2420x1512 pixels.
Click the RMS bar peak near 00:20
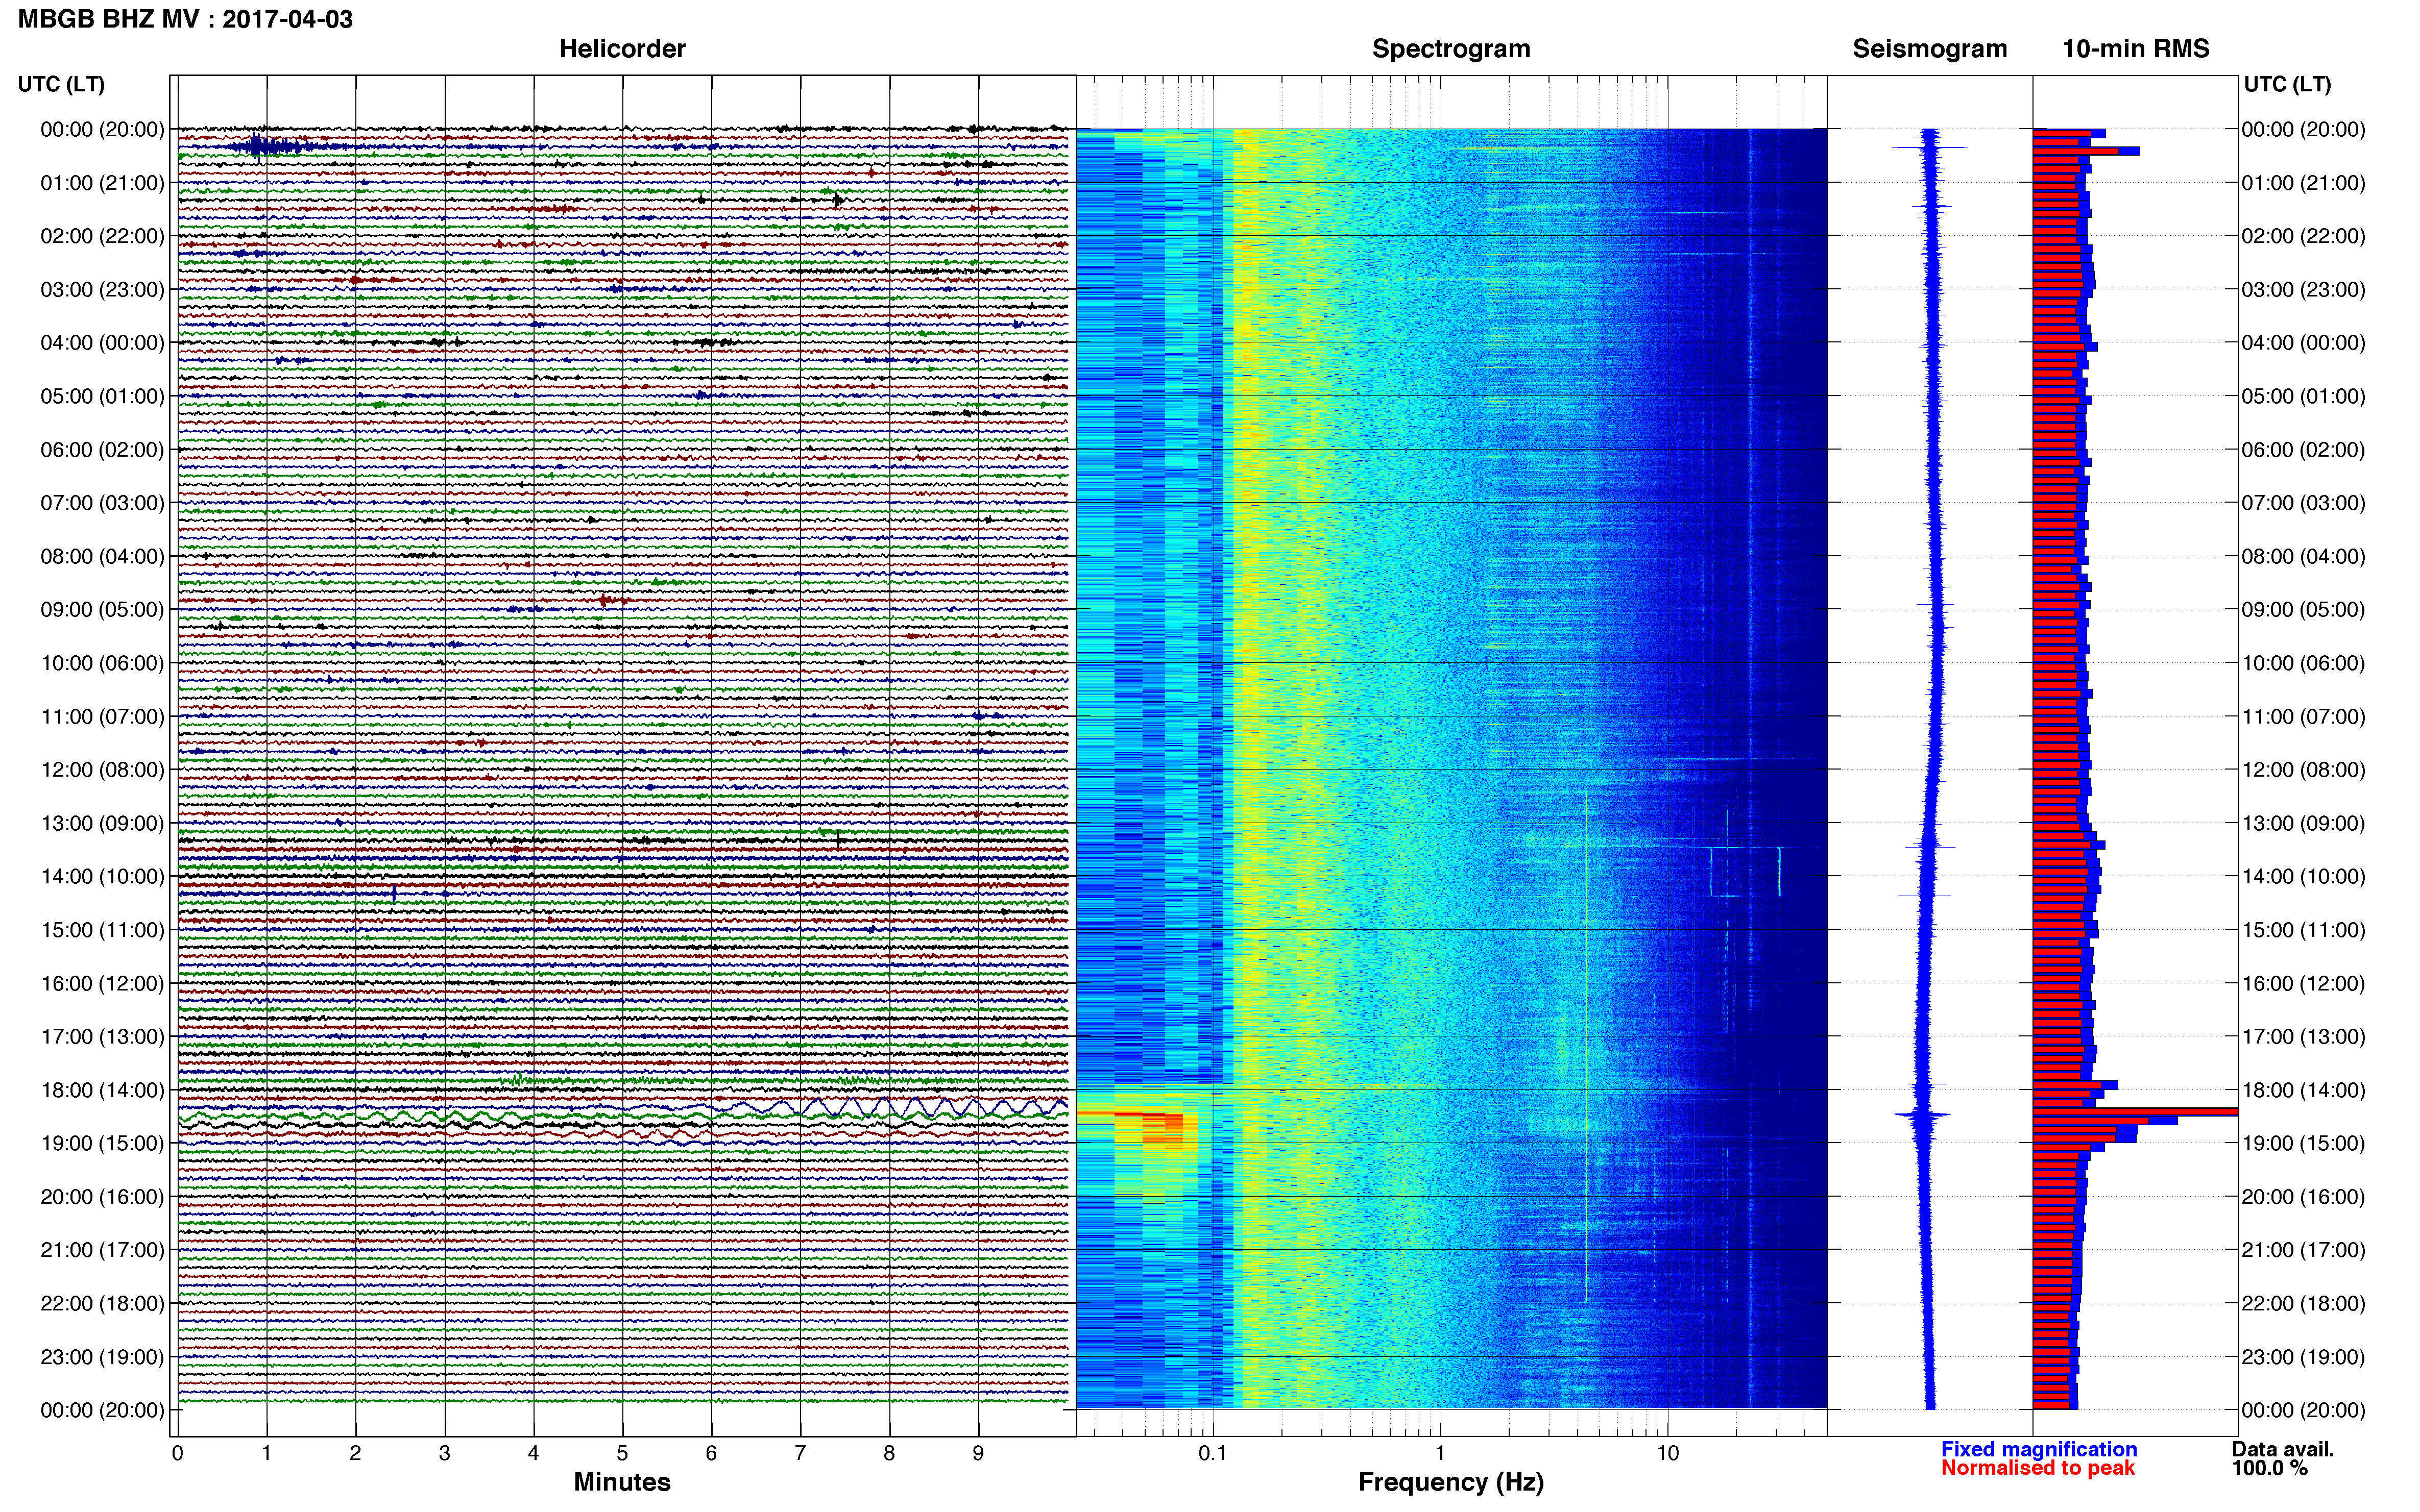point(2086,151)
